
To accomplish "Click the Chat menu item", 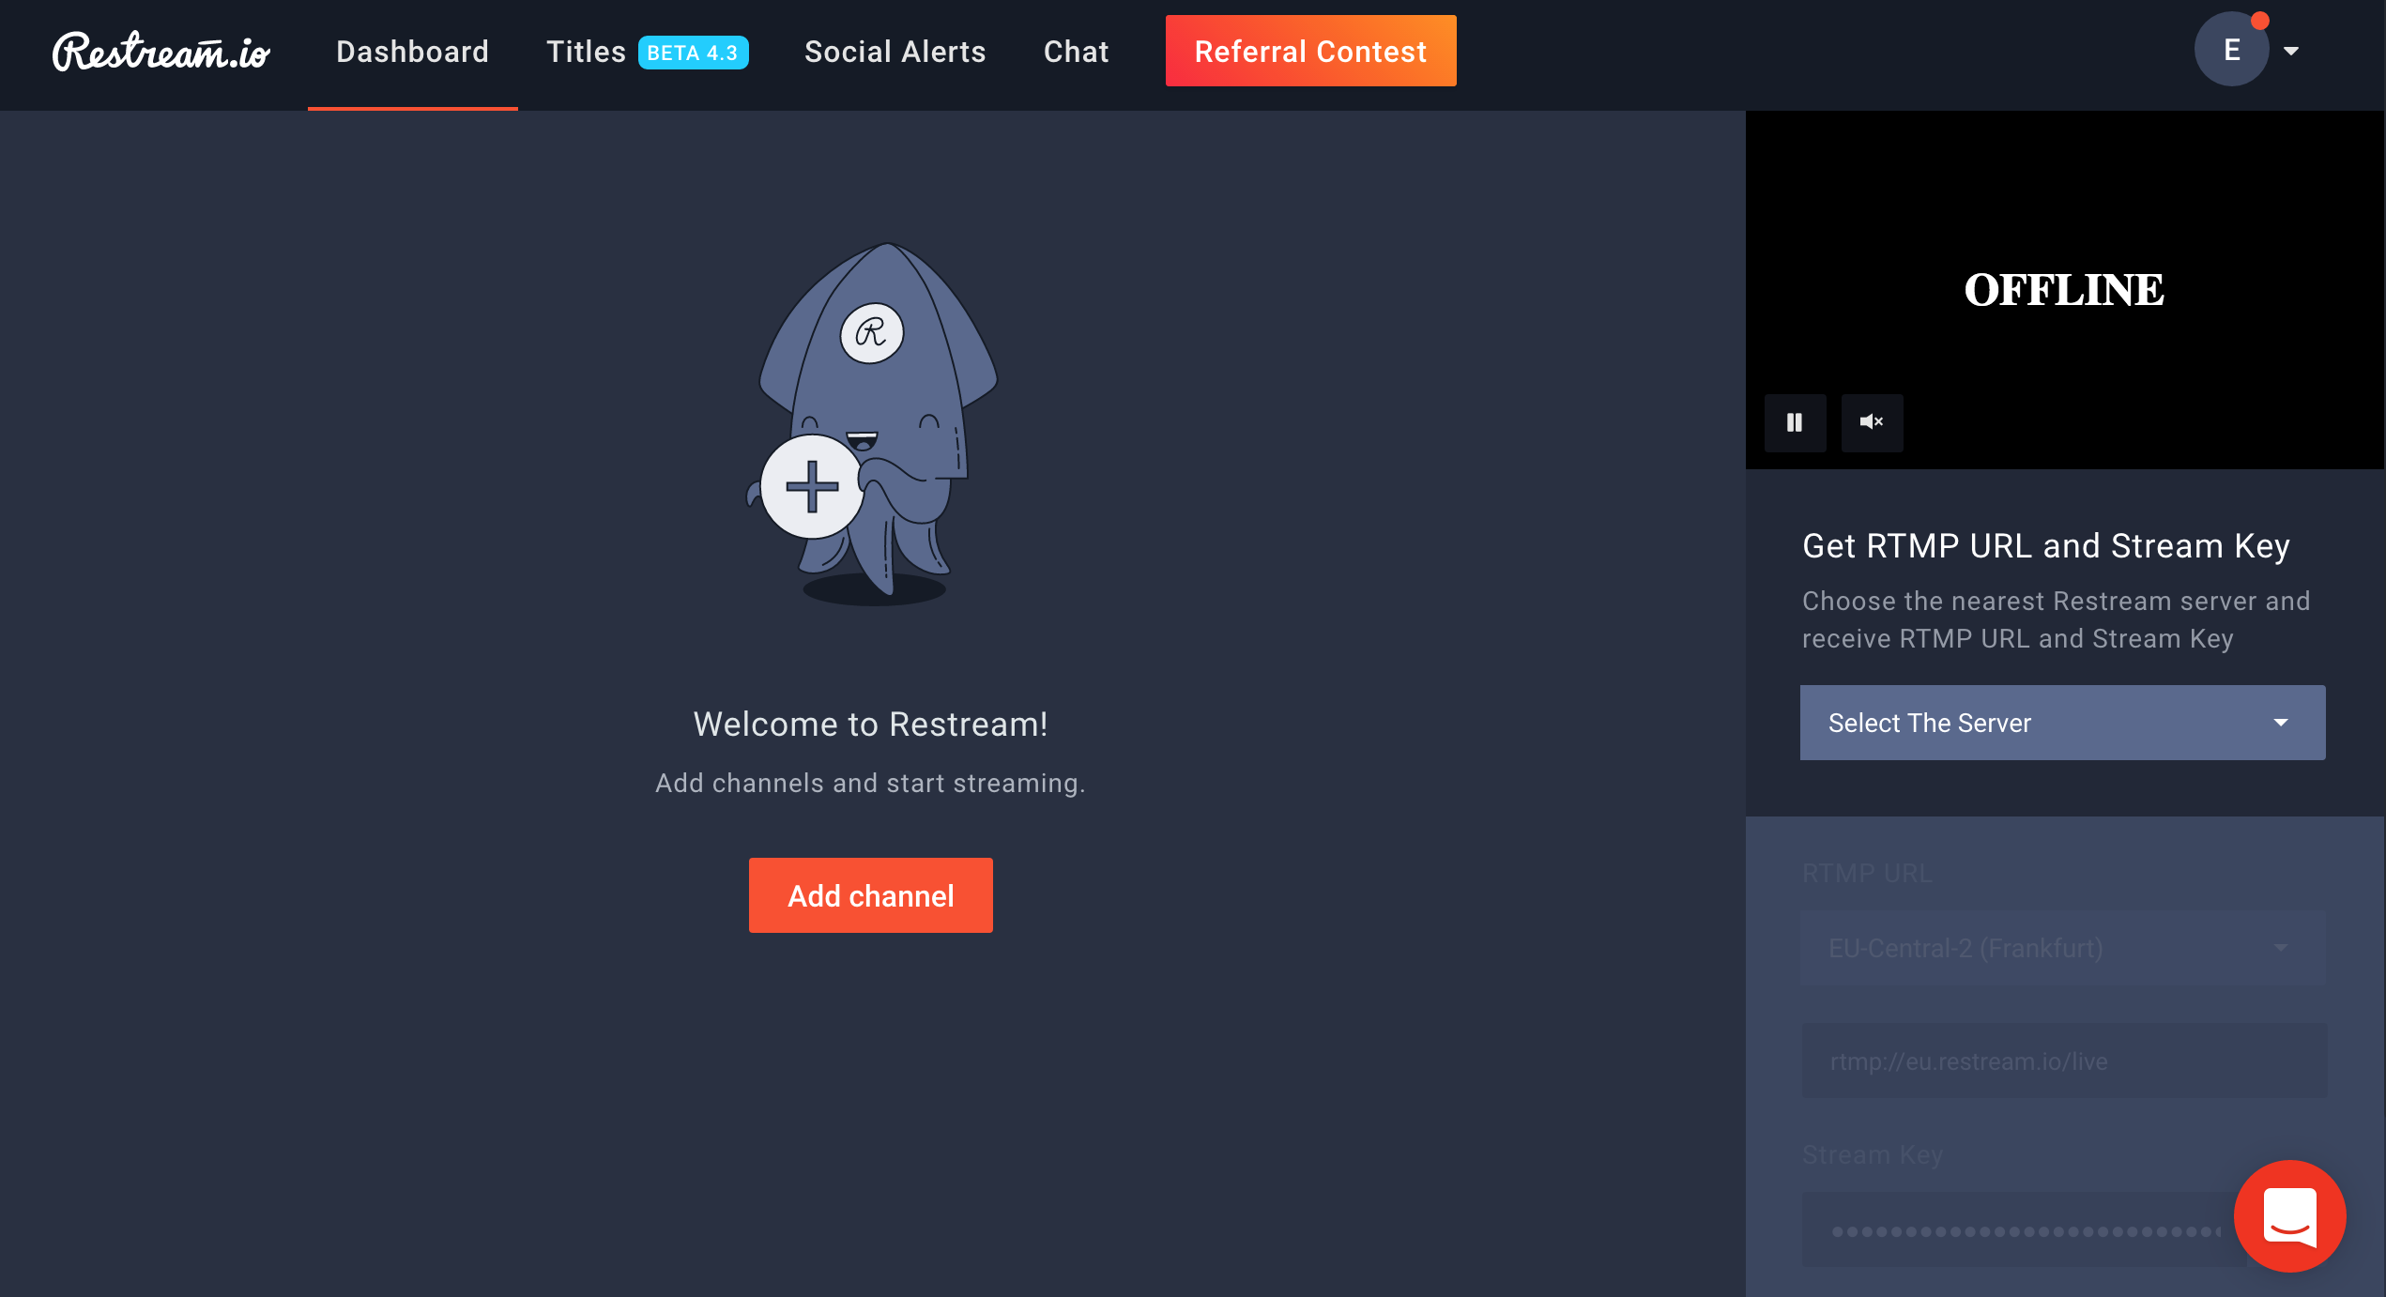I will (1077, 51).
